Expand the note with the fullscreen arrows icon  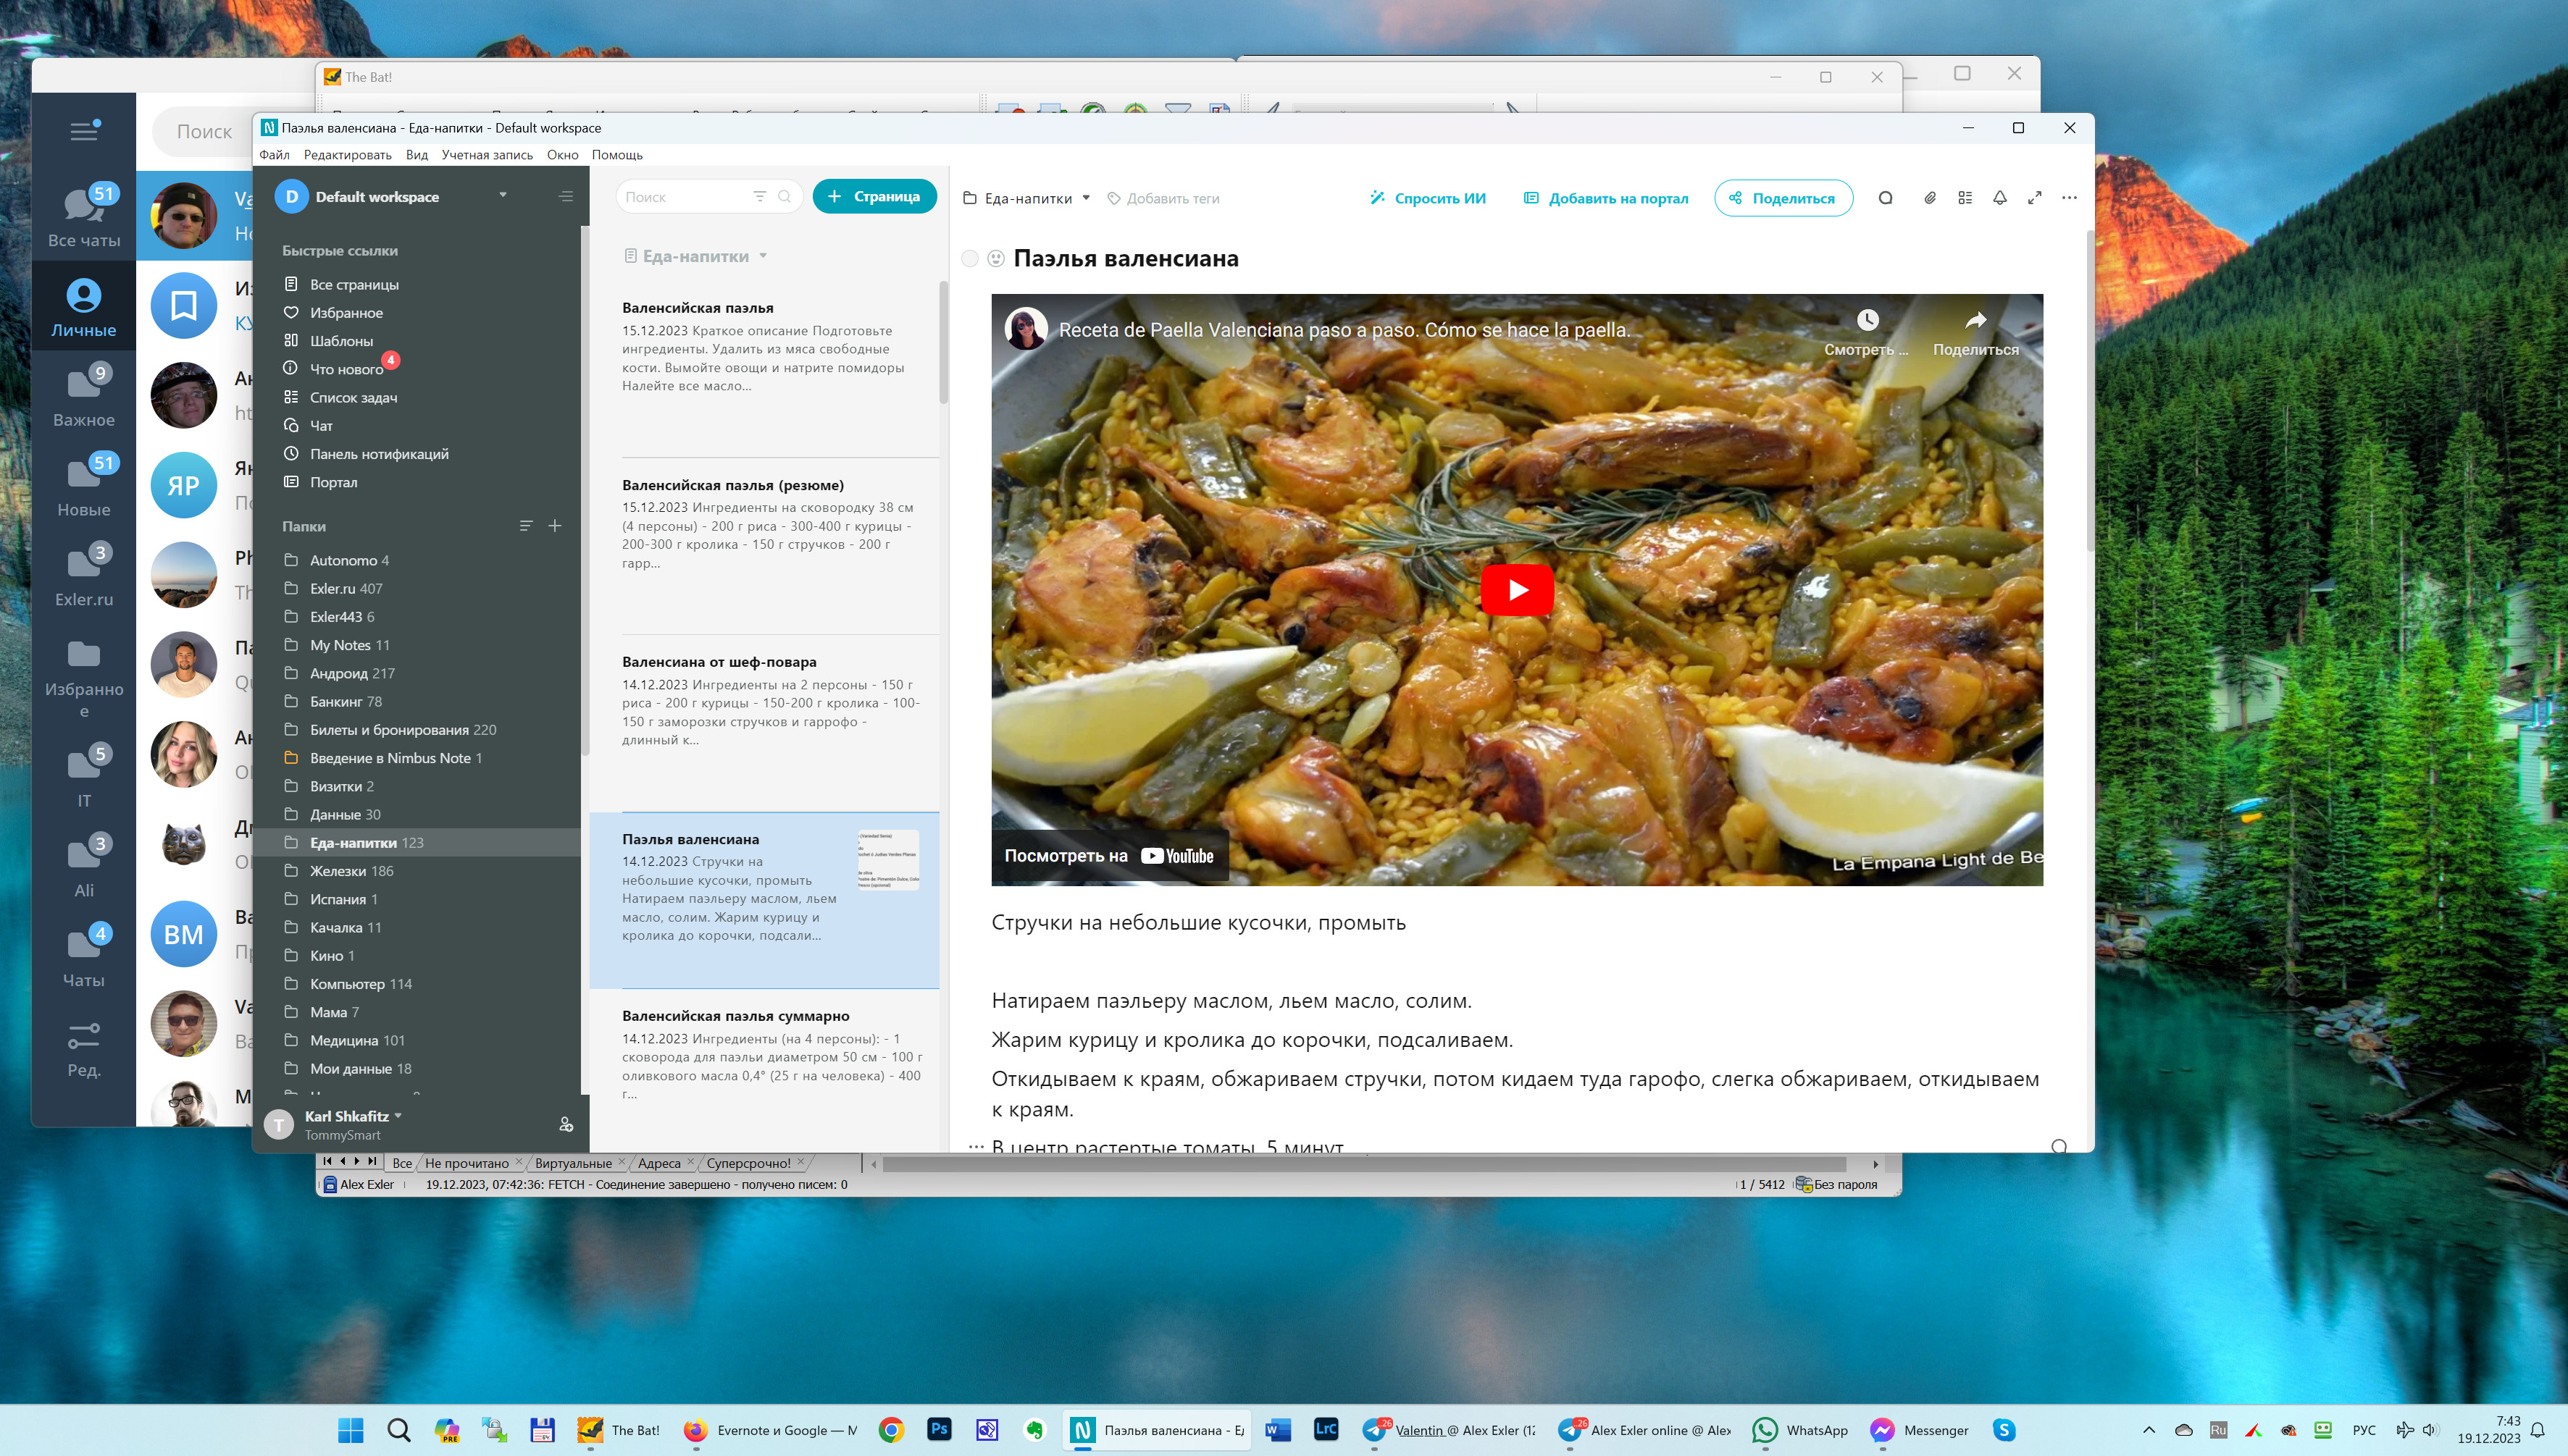2034,198
